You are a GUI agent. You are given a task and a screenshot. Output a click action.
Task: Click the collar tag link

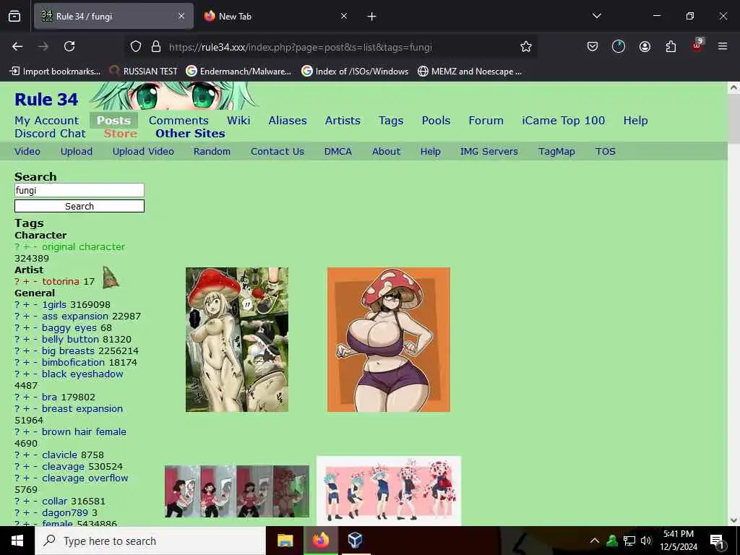pyautogui.click(x=55, y=502)
